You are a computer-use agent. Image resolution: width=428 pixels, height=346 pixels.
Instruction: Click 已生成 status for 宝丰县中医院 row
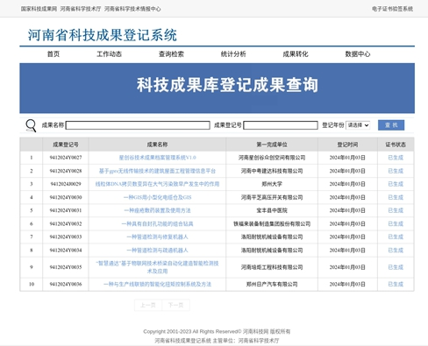click(396, 210)
